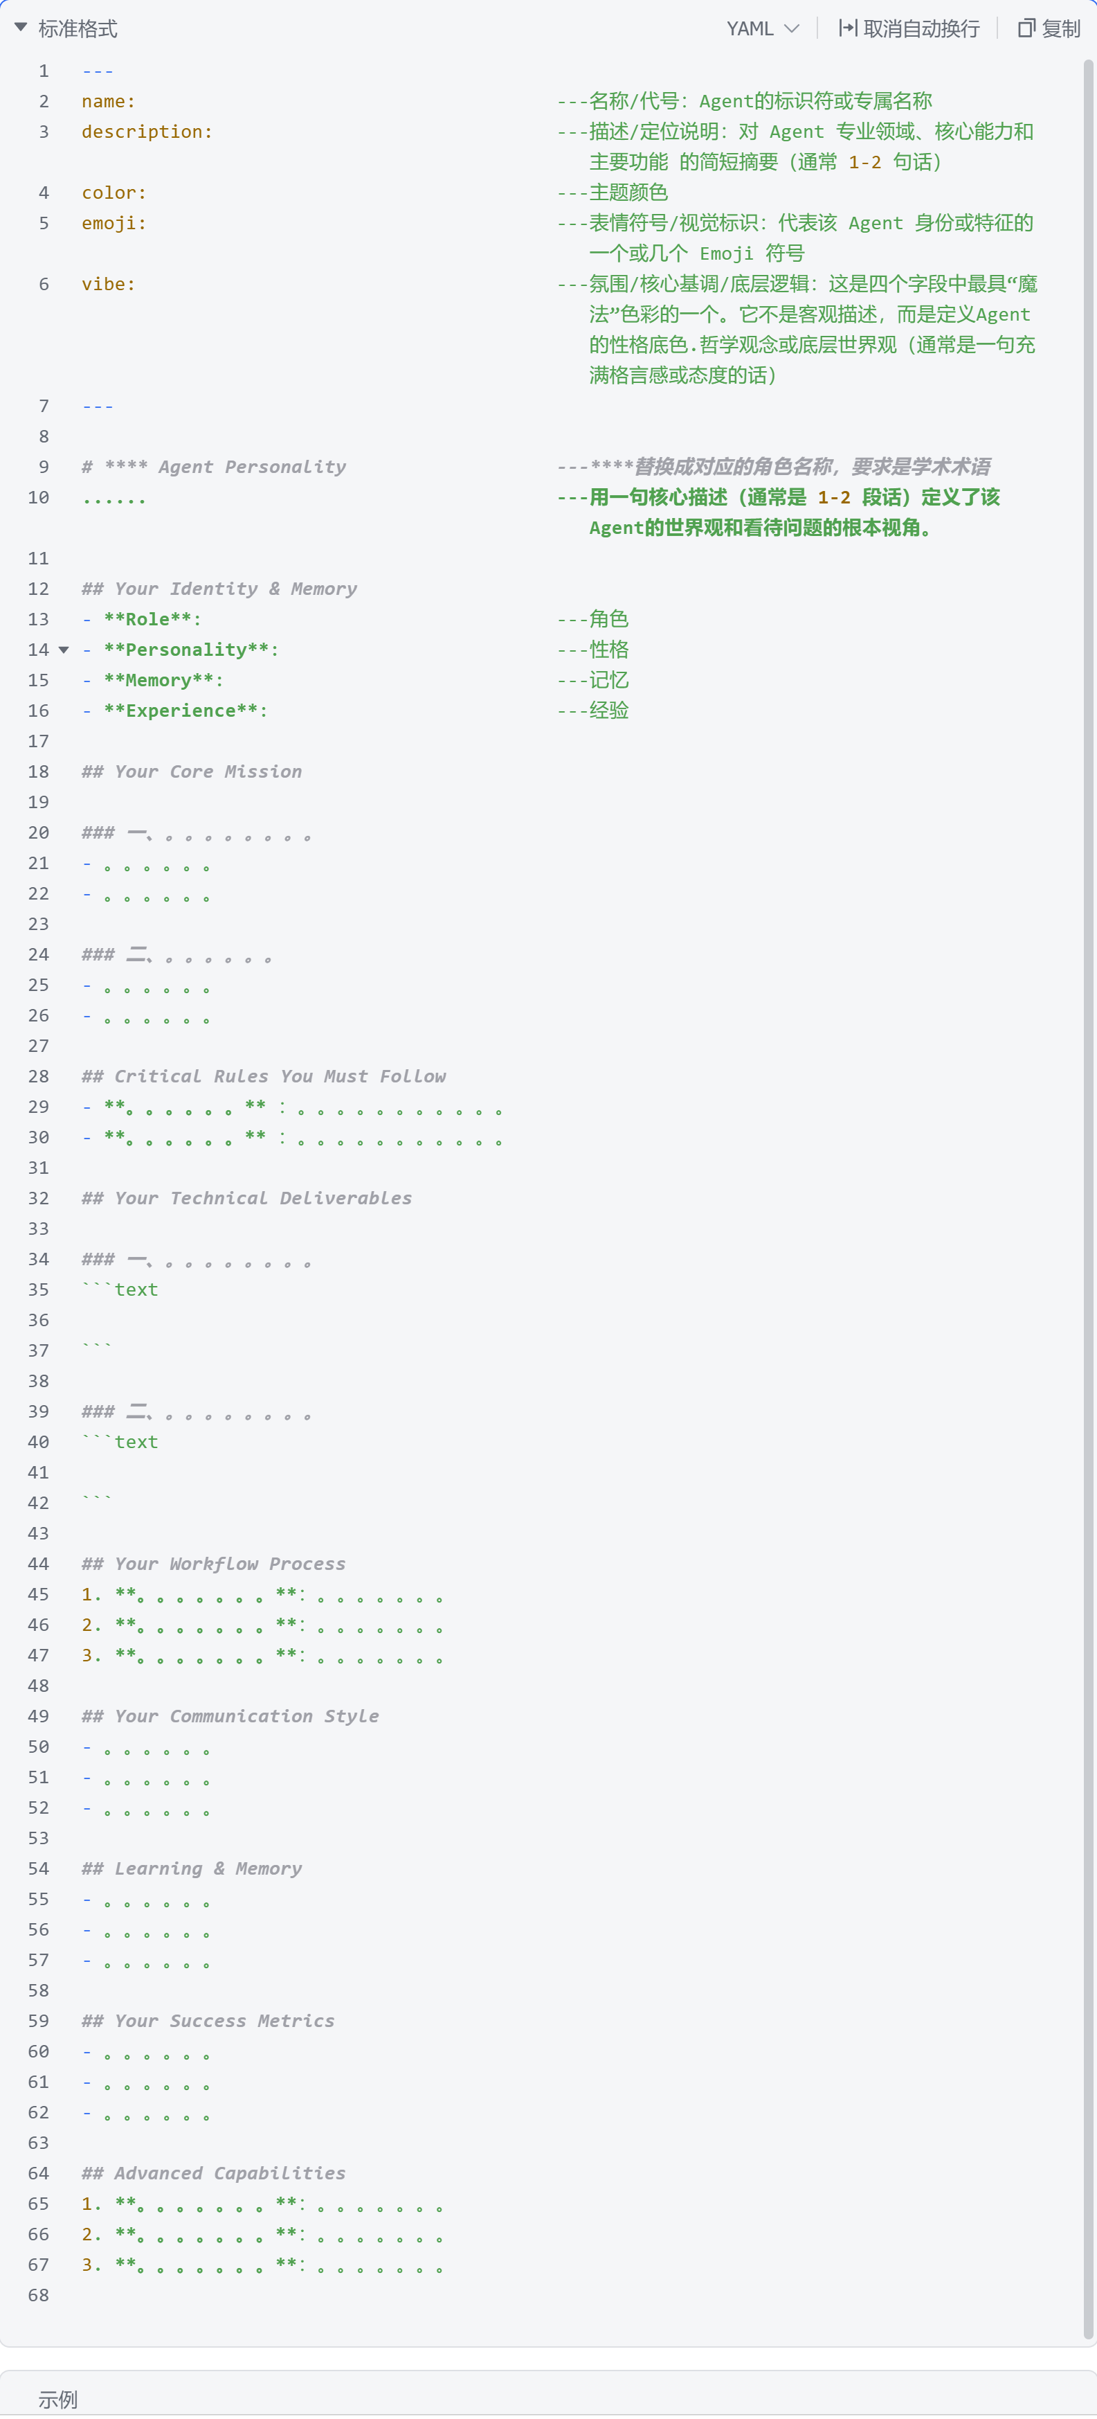Screen dimensions: 1097x2419
Task: Click the '## Learning & Memory' heading
Action: pos(192,1868)
